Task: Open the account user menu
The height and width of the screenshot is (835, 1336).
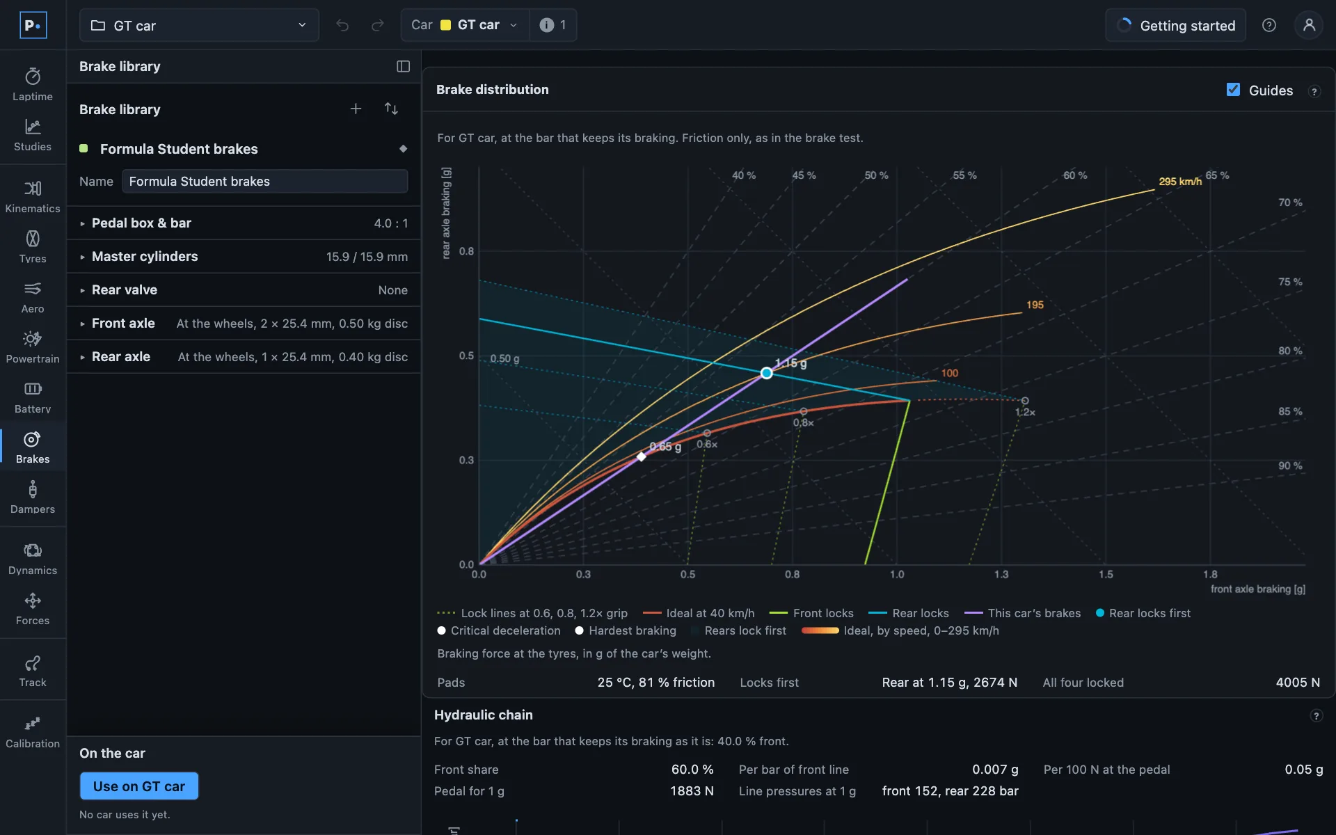Action: pyautogui.click(x=1309, y=25)
